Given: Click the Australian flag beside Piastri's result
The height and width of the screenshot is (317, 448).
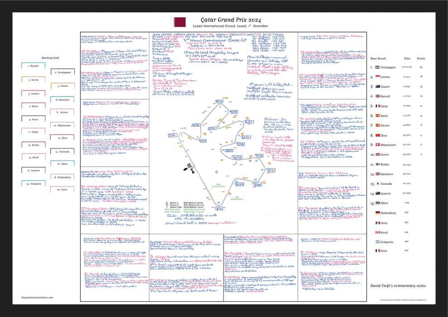Looking at the screenshot, I should point(377,86).
